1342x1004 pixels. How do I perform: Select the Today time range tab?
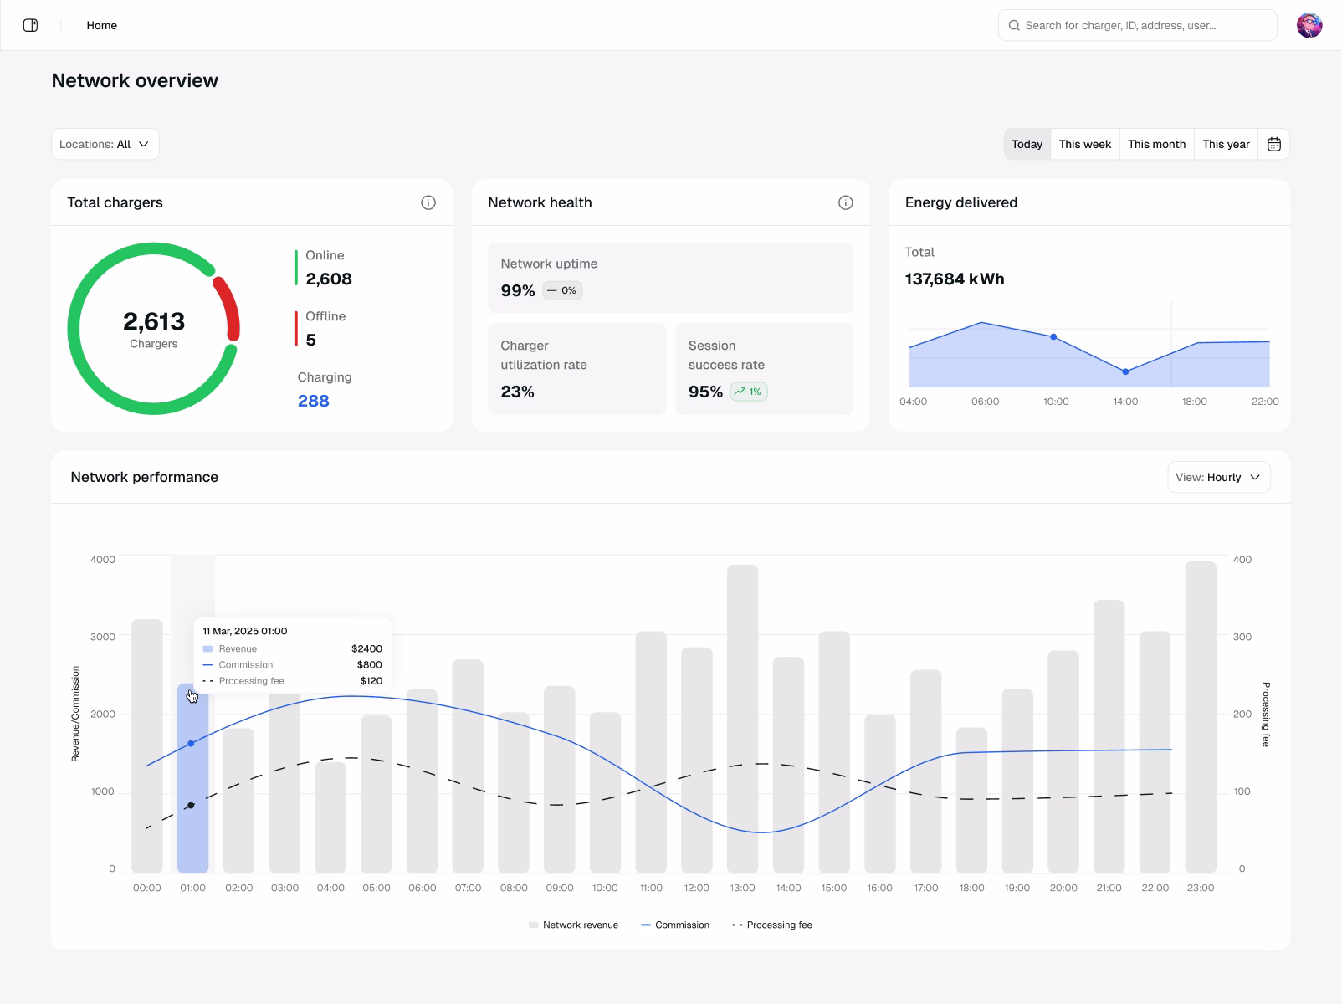[1027, 144]
